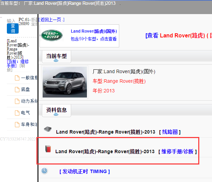
Task: Open Land Rover(路虎)(国外) brand link
Action: [x=94, y=31]
